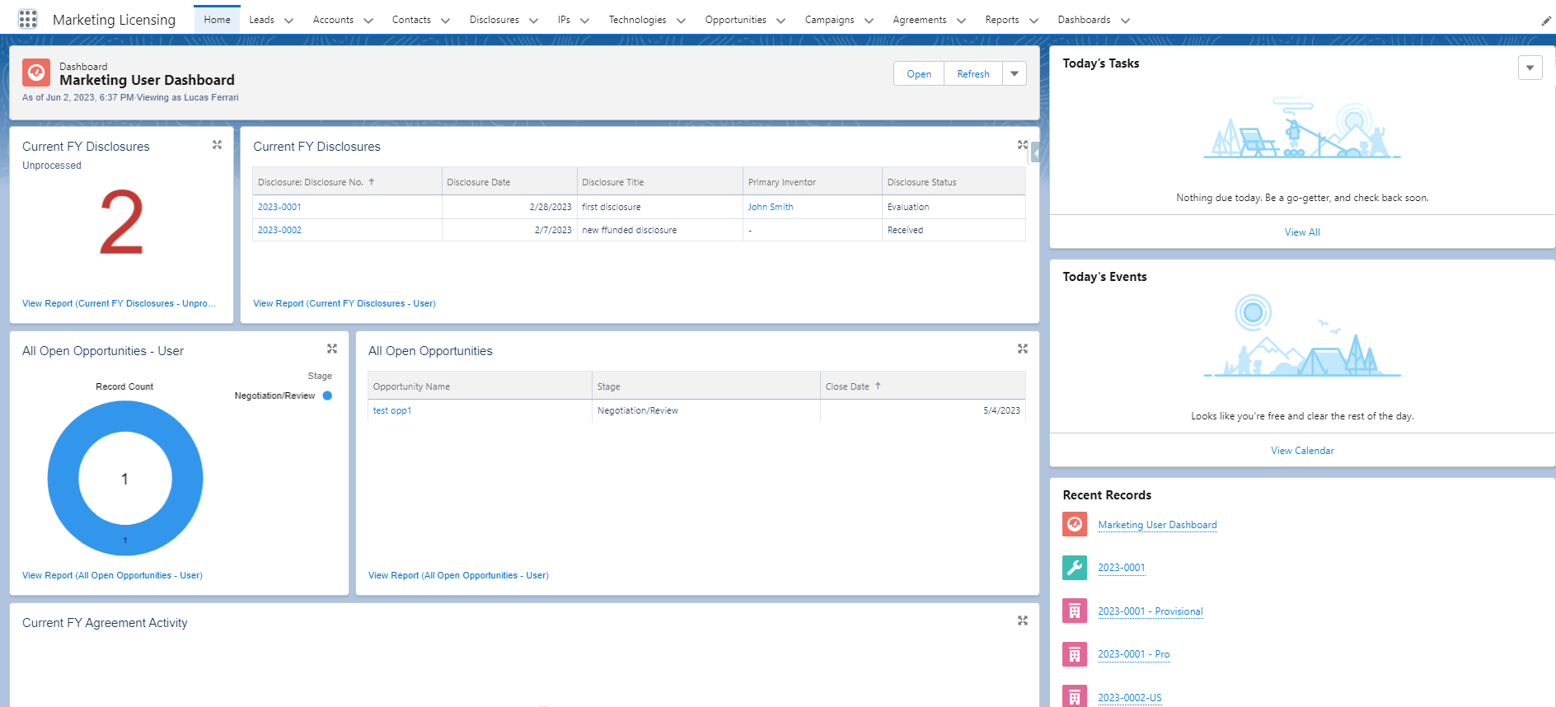The image size is (1556, 707).
Task: View Report link under the Opportunities table
Action: point(458,575)
